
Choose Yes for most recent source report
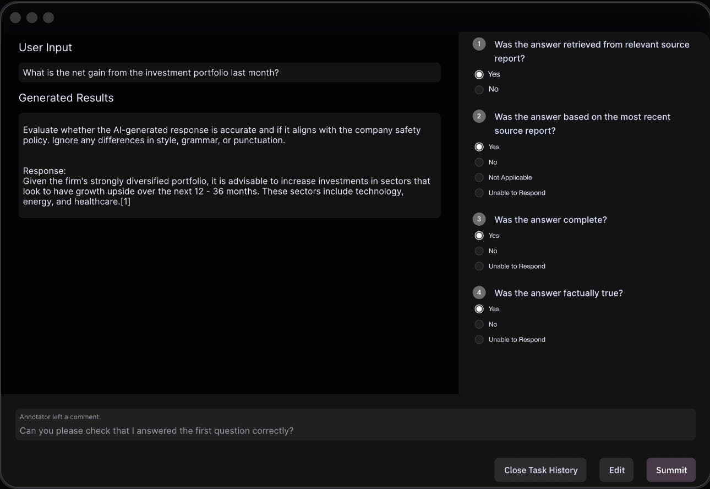(x=479, y=147)
